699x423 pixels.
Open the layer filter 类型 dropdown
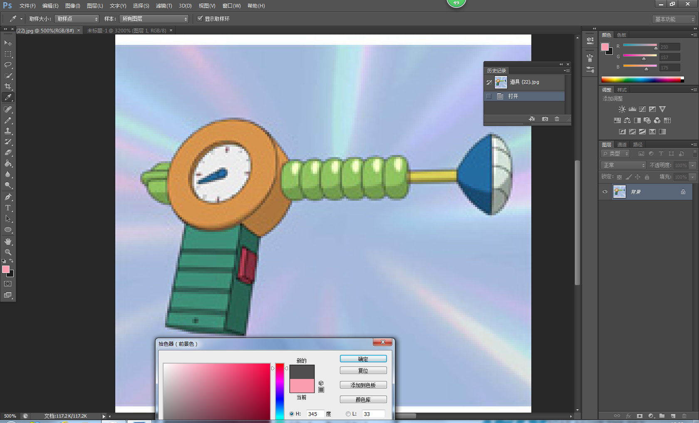pos(616,154)
